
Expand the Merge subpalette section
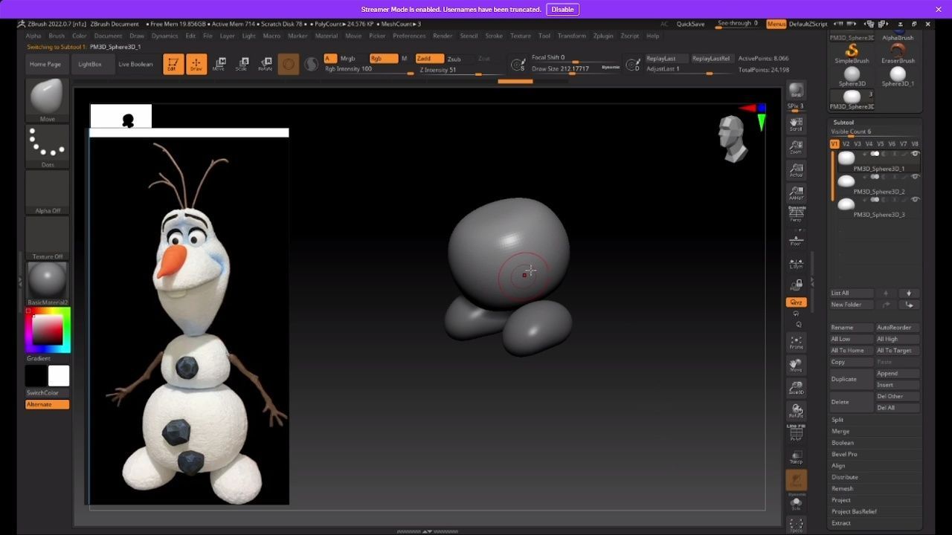840,431
